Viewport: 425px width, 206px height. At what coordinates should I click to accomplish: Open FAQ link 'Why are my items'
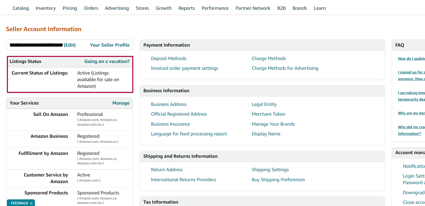pos(411,113)
